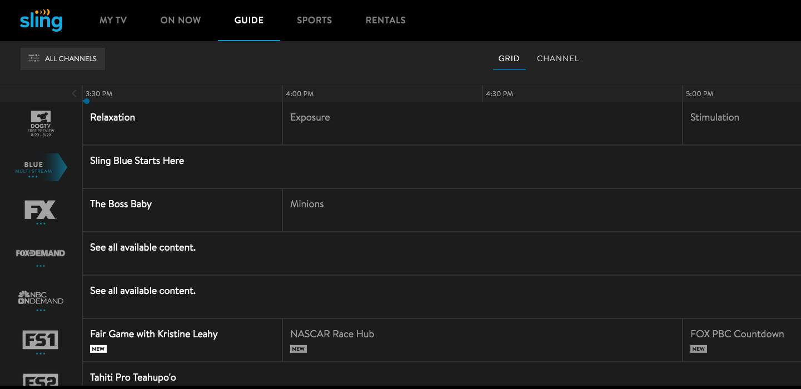Switch to the SPORTS tab
This screenshot has width=801, height=389.
[x=314, y=20]
